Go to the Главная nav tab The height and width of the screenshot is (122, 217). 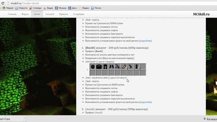(x=12, y=14)
